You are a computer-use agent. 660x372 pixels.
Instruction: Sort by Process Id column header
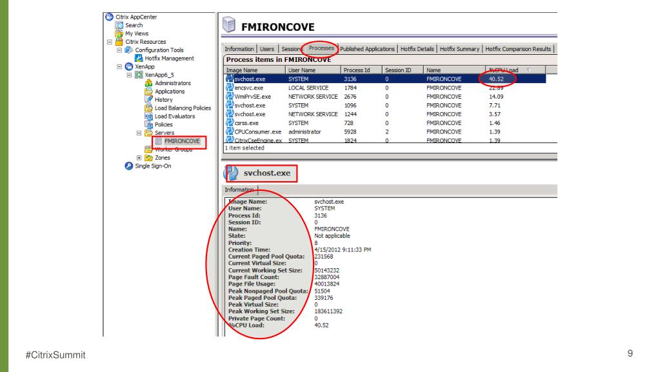(361, 70)
